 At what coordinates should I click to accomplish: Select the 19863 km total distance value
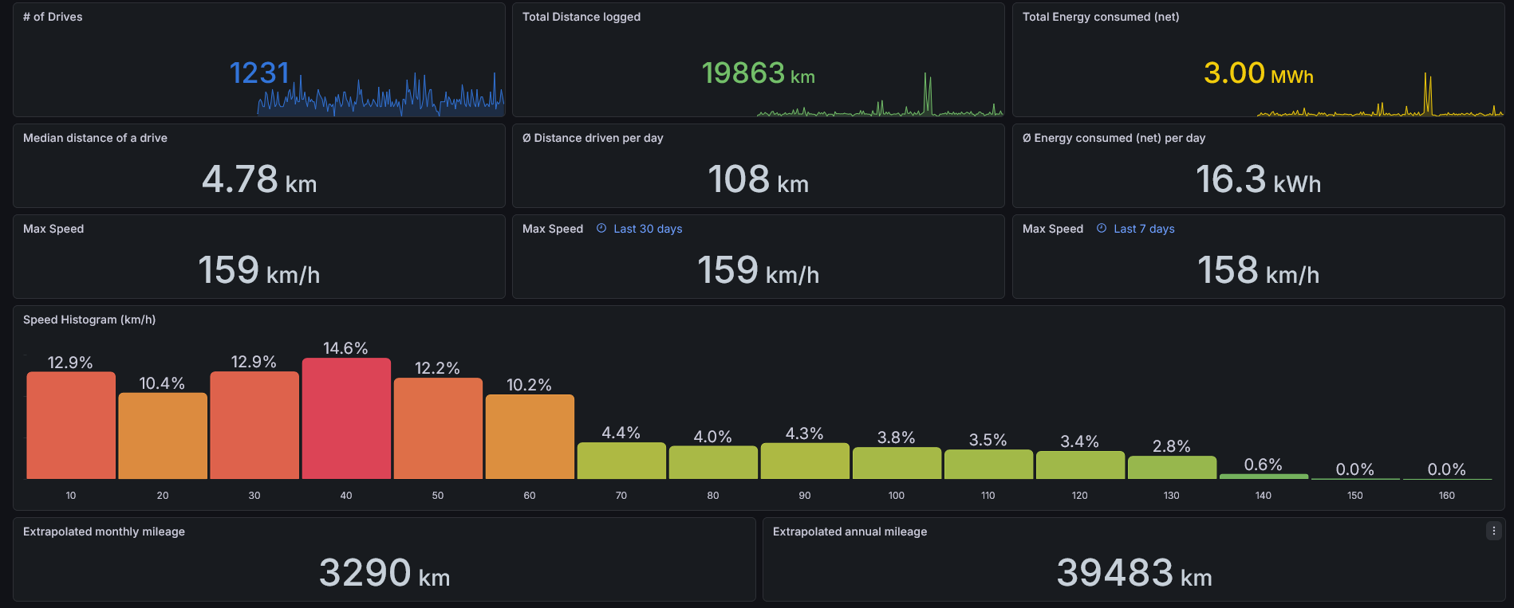759,73
